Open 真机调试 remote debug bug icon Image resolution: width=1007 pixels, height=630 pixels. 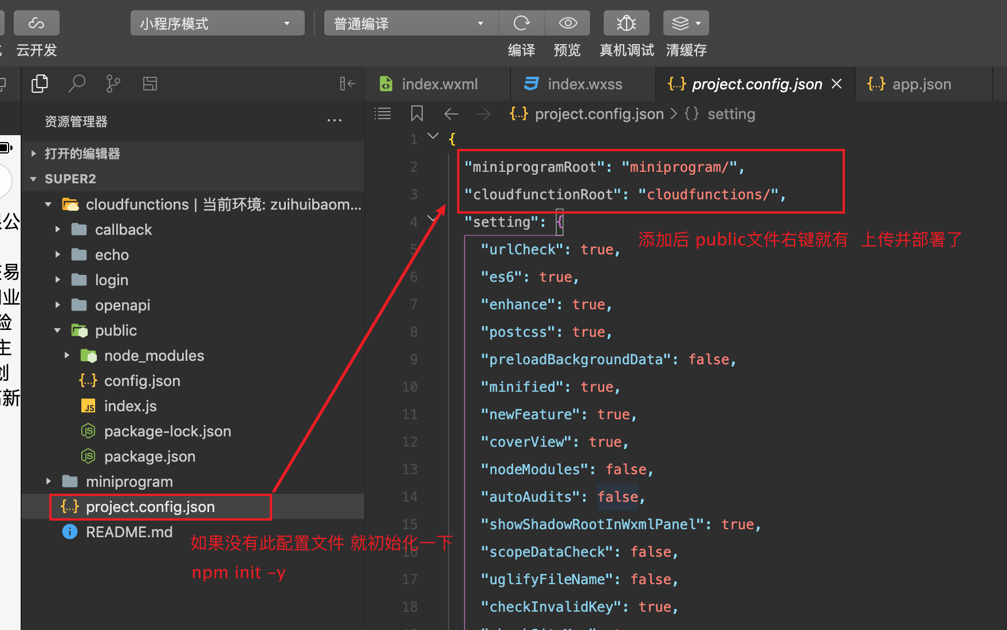coord(627,23)
